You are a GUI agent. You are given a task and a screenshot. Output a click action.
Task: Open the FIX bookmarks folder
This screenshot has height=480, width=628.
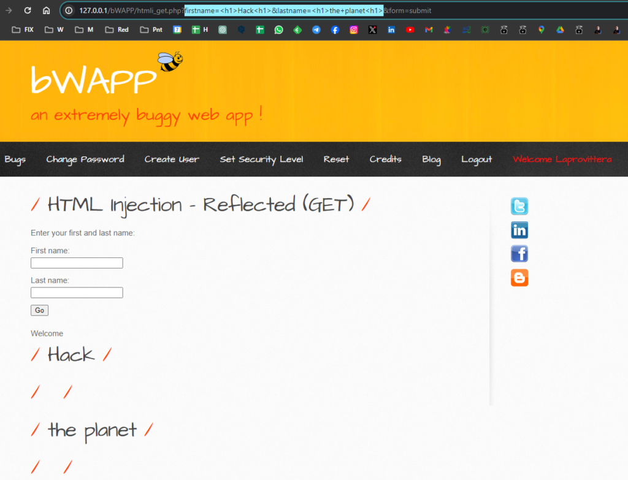click(x=23, y=29)
